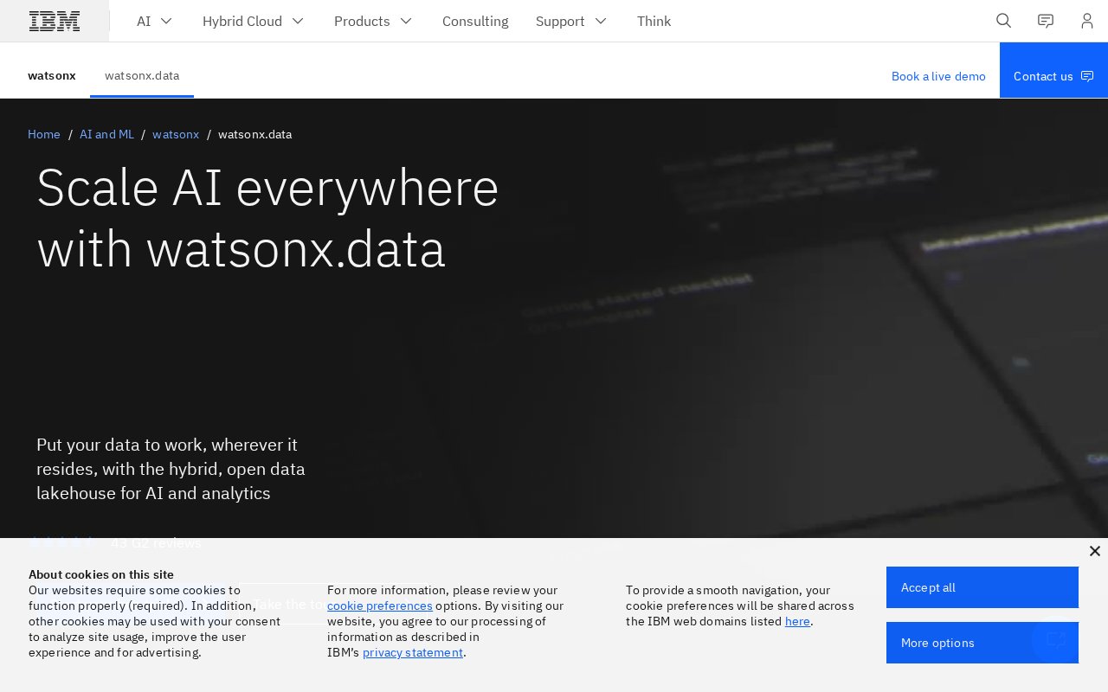Select the watsonx.data tab
1108x692 pixels.
click(142, 76)
